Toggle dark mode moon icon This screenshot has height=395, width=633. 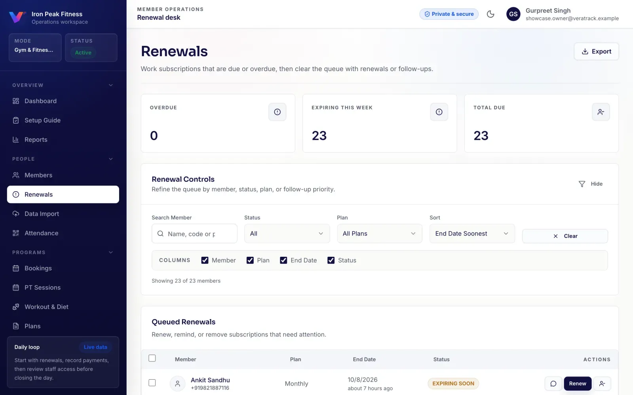point(491,14)
